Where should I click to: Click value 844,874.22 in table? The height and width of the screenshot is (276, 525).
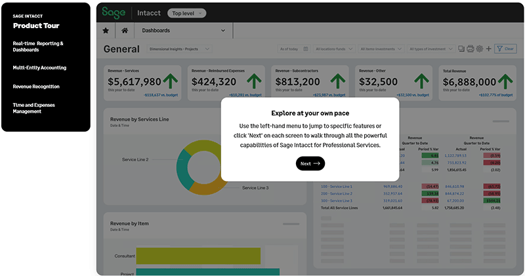click(x=454, y=193)
